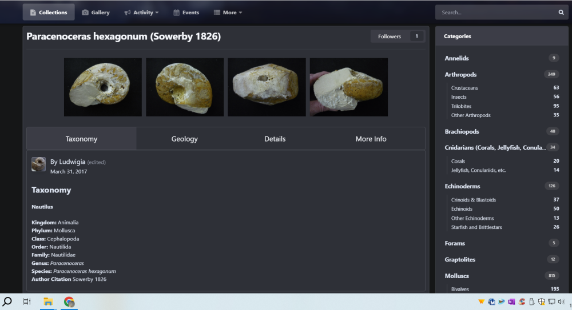Image resolution: width=572 pixels, height=310 pixels.
Task: Click the search magnifier icon in search box
Action: point(561,12)
